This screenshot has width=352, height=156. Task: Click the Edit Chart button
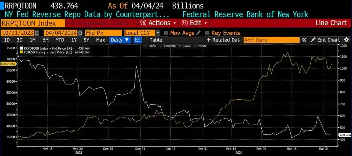(325, 40)
